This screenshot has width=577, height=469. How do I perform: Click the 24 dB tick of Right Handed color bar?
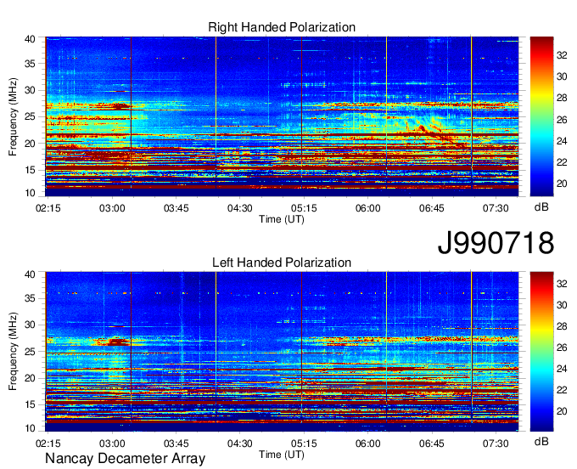(x=562, y=141)
